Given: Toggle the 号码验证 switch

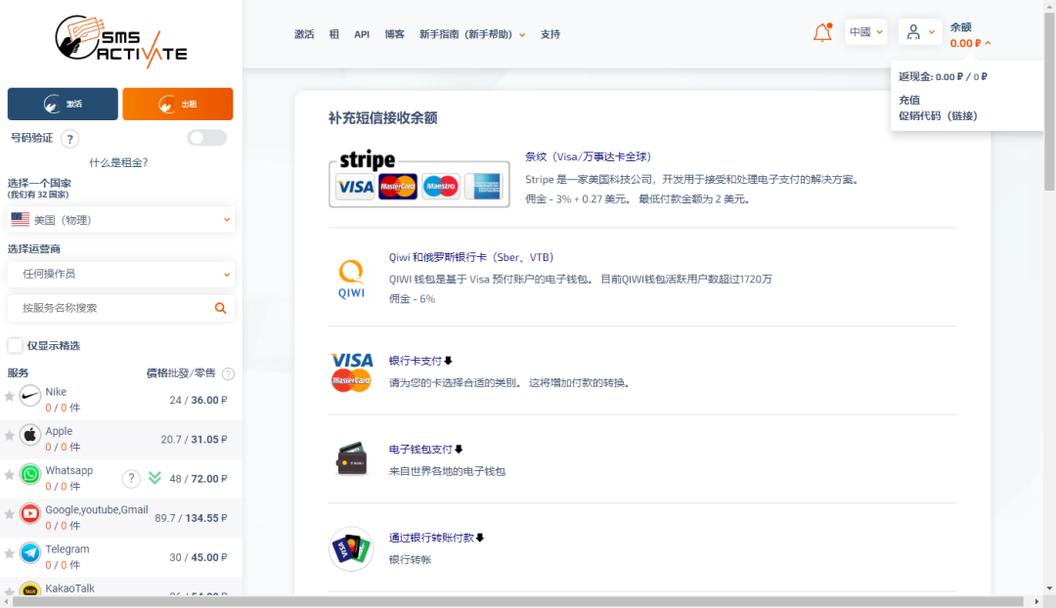Looking at the screenshot, I should (x=205, y=138).
